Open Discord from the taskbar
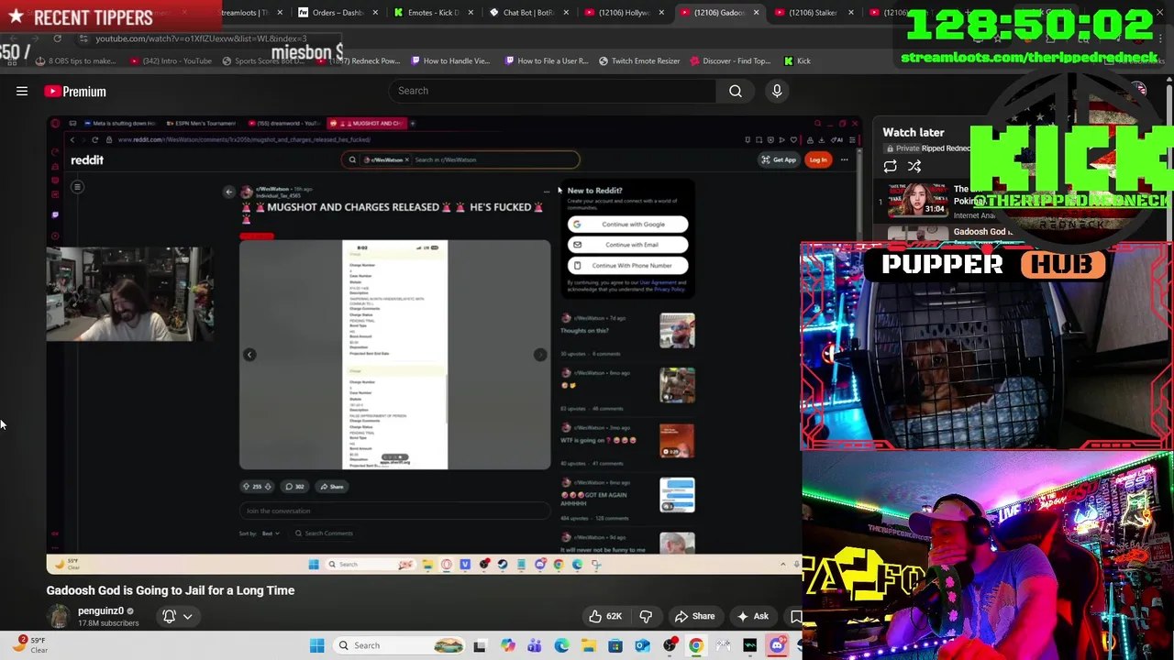Viewport: 1174px width, 660px height. coord(777,645)
